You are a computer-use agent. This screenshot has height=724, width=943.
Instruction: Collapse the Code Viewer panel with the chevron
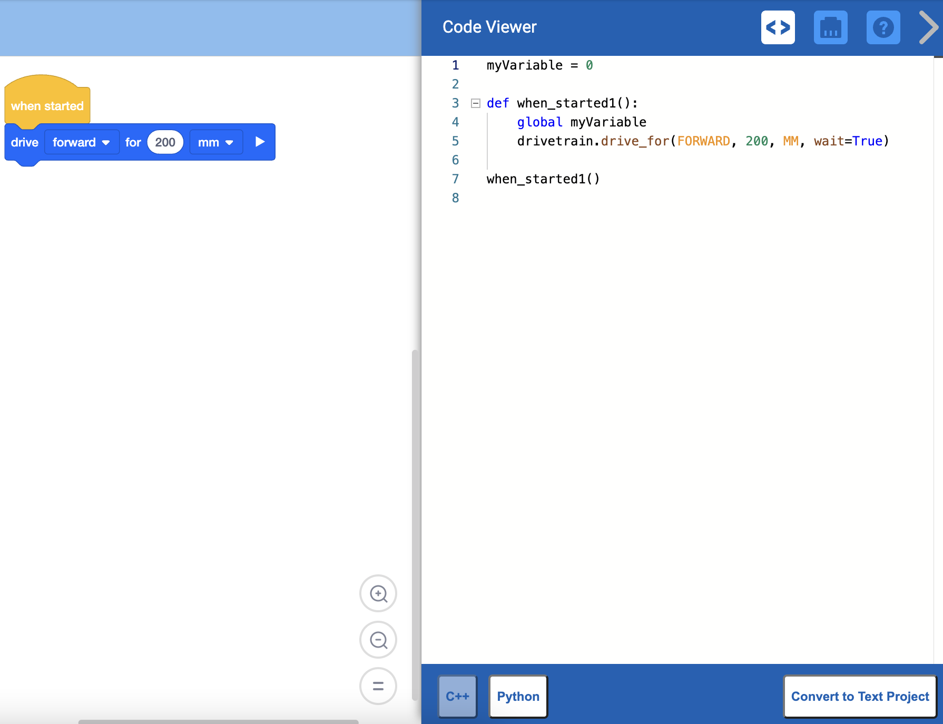928,27
